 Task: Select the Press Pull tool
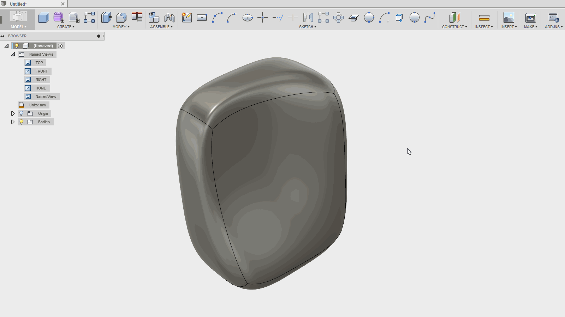pyautogui.click(x=106, y=17)
